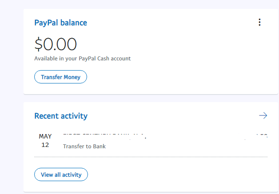Viewport: 279px width, 194px height.
Task: Click the word 'PayPal' in the balance heading
Action: [x=46, y=23]
